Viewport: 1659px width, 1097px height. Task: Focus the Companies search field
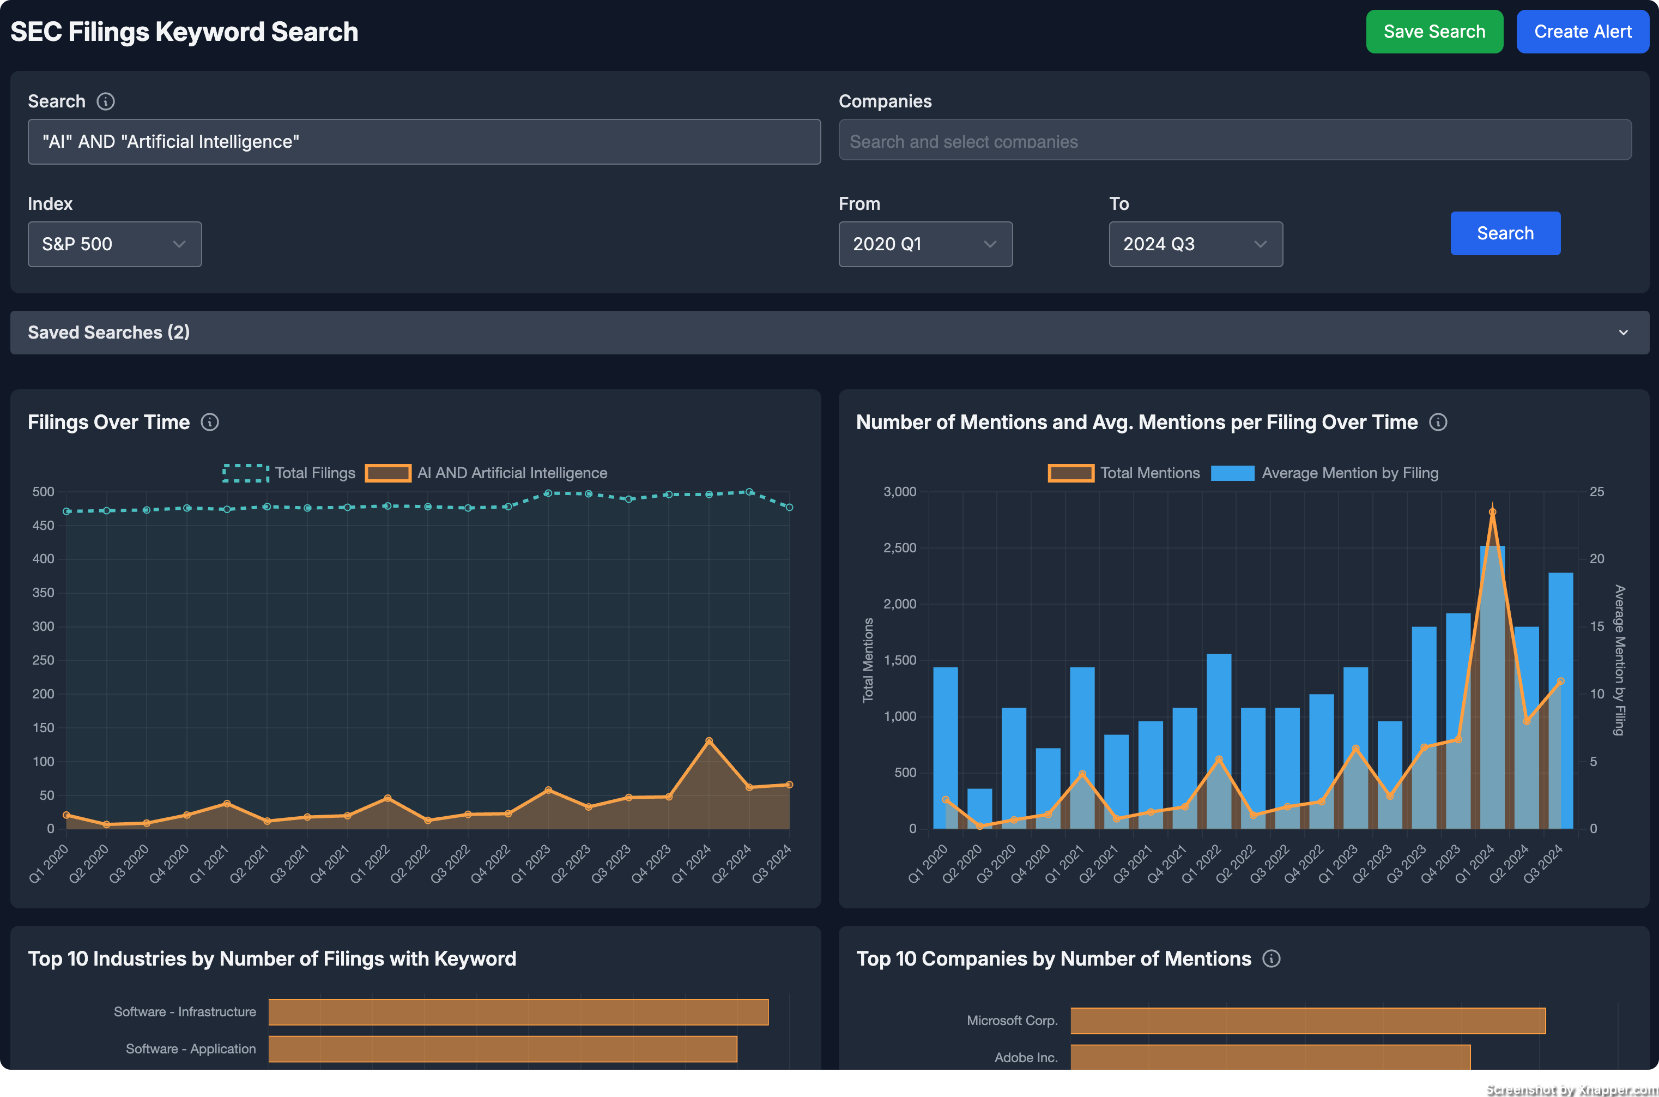pos(1234,141)
